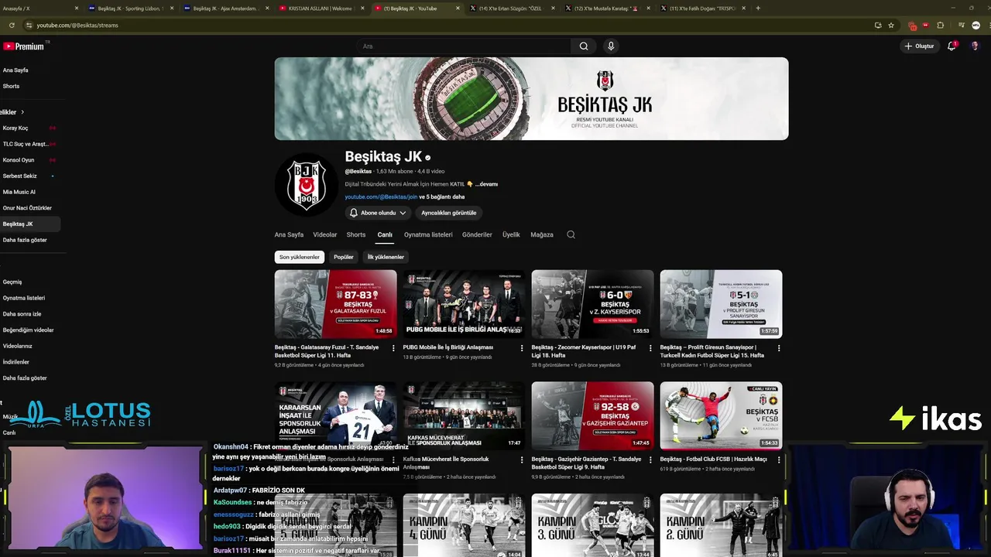Open the search-in-channel magnifier next to Mağaza
This screenshot has width=991, height=557.
click(x=571, y=234)
